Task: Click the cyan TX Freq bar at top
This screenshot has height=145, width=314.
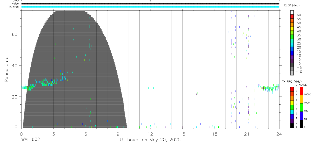Action: [150, 6]
